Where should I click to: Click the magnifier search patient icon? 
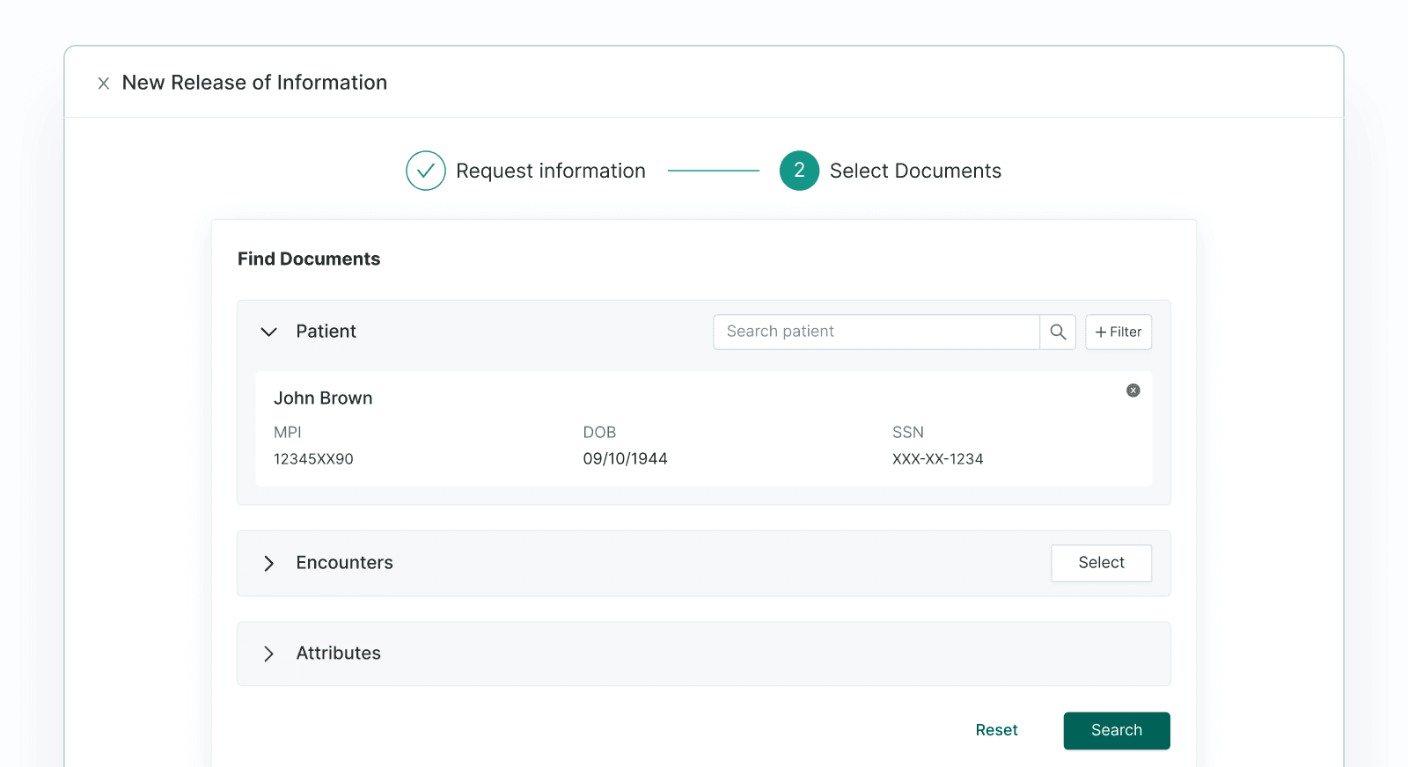coord(1058,332)
